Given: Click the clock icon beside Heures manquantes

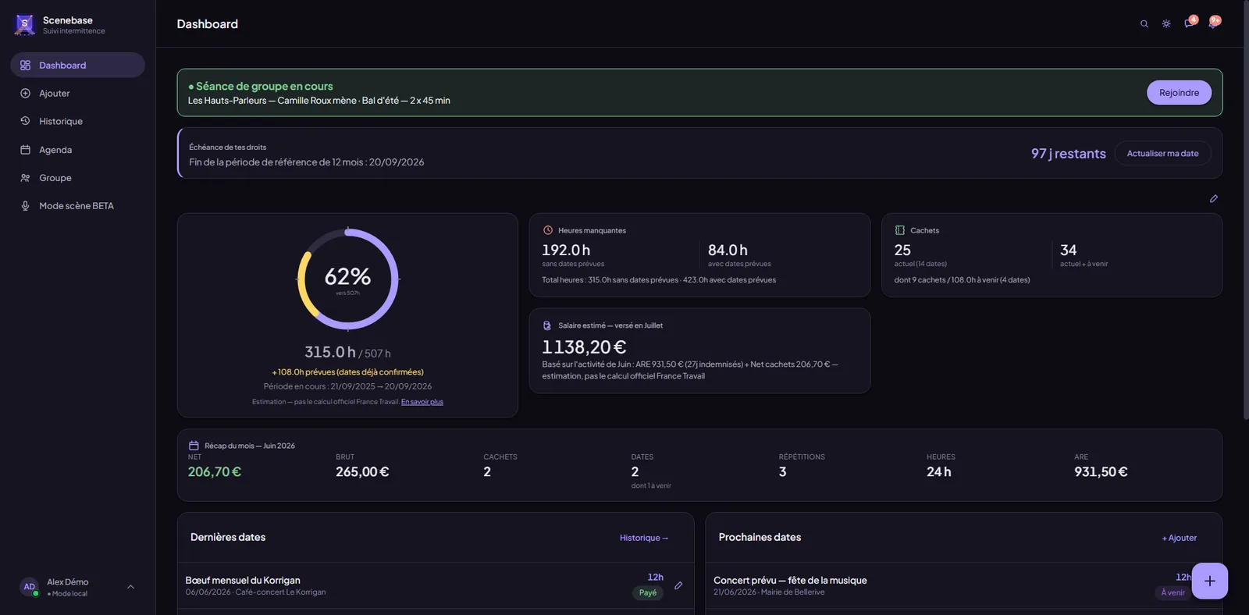Looking at the screenshot, I should click(548, 230).
